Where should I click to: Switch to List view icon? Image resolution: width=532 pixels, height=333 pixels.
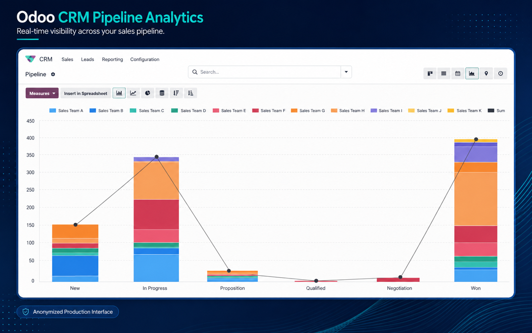pyautogui.click(x=444, y=74)
